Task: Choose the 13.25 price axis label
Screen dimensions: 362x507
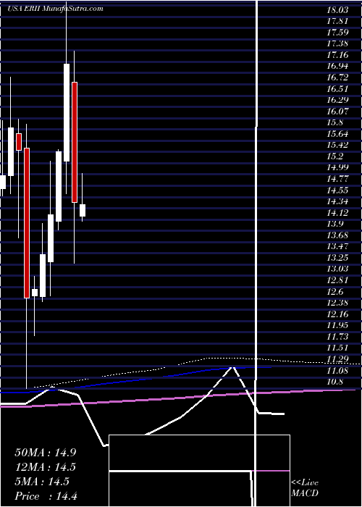Action: [x=338, y=258]
